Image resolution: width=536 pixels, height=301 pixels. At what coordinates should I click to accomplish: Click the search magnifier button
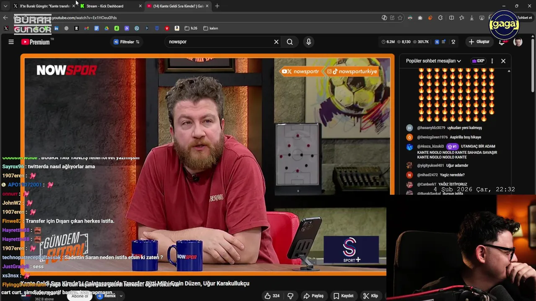pyautogui.click(x=290, y=42)
